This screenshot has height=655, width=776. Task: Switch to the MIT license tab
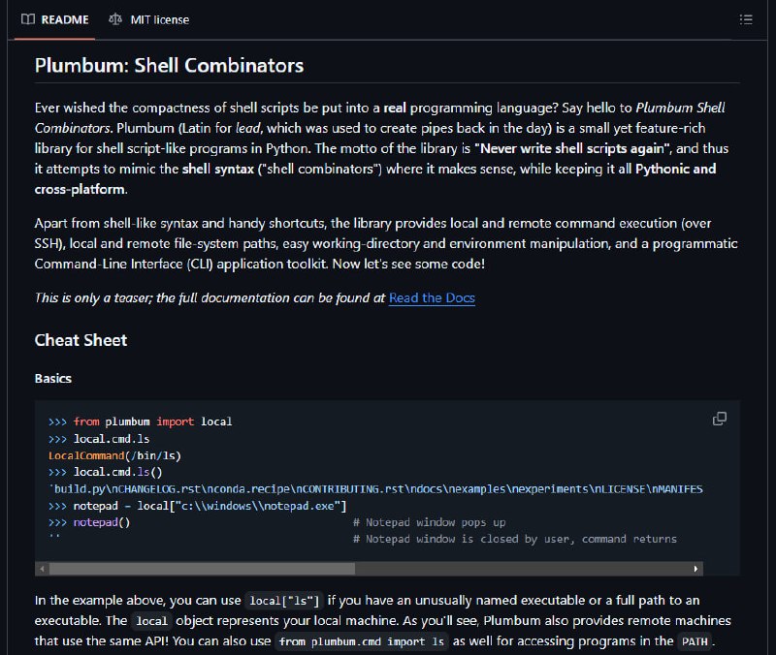149,19
